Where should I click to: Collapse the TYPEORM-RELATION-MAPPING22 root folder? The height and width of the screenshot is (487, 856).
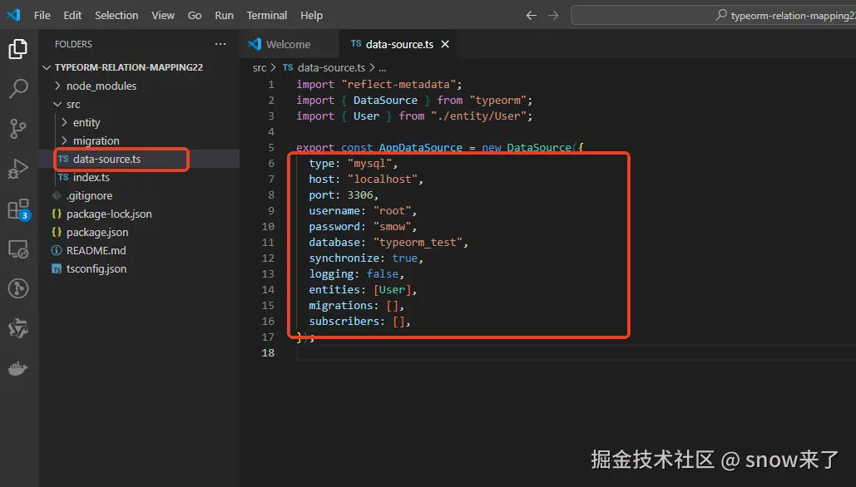(x=139, y=67)
